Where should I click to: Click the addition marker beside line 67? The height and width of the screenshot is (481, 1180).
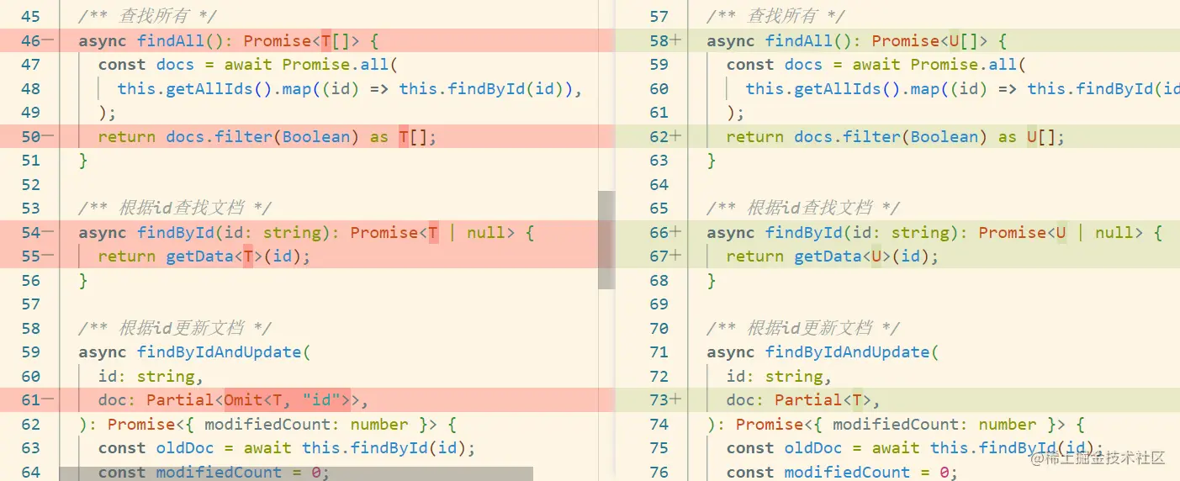point(677,256)
